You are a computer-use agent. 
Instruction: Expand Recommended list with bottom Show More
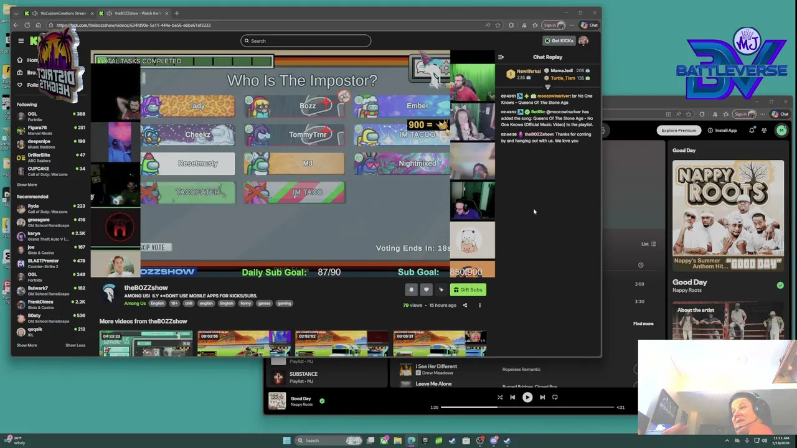pos(27,345)
